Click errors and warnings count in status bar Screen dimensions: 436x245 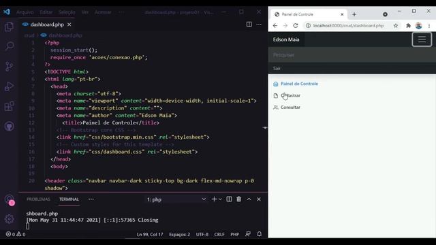pos(16,234)
